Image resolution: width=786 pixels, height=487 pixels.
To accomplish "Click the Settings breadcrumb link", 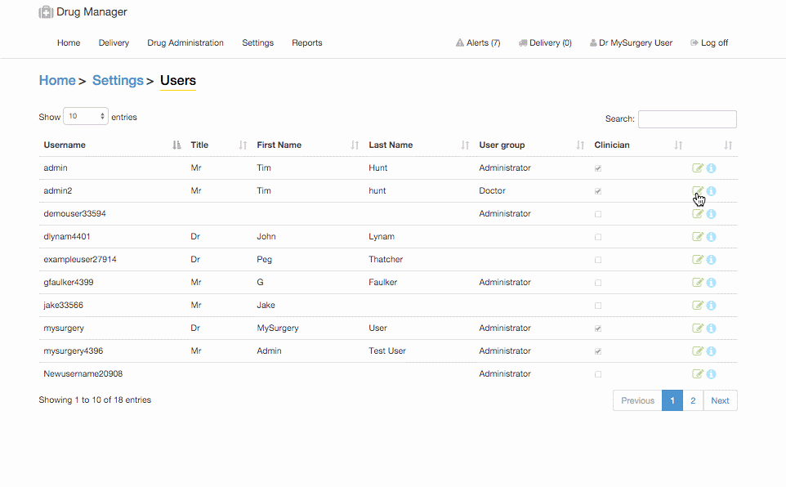I will click(118, 80).
